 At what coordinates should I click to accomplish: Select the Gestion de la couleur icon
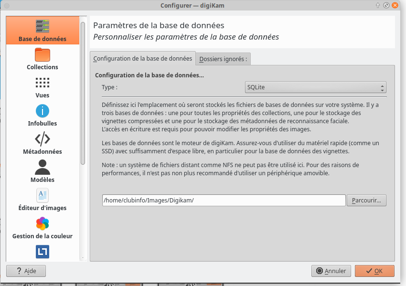pos(43,223)
